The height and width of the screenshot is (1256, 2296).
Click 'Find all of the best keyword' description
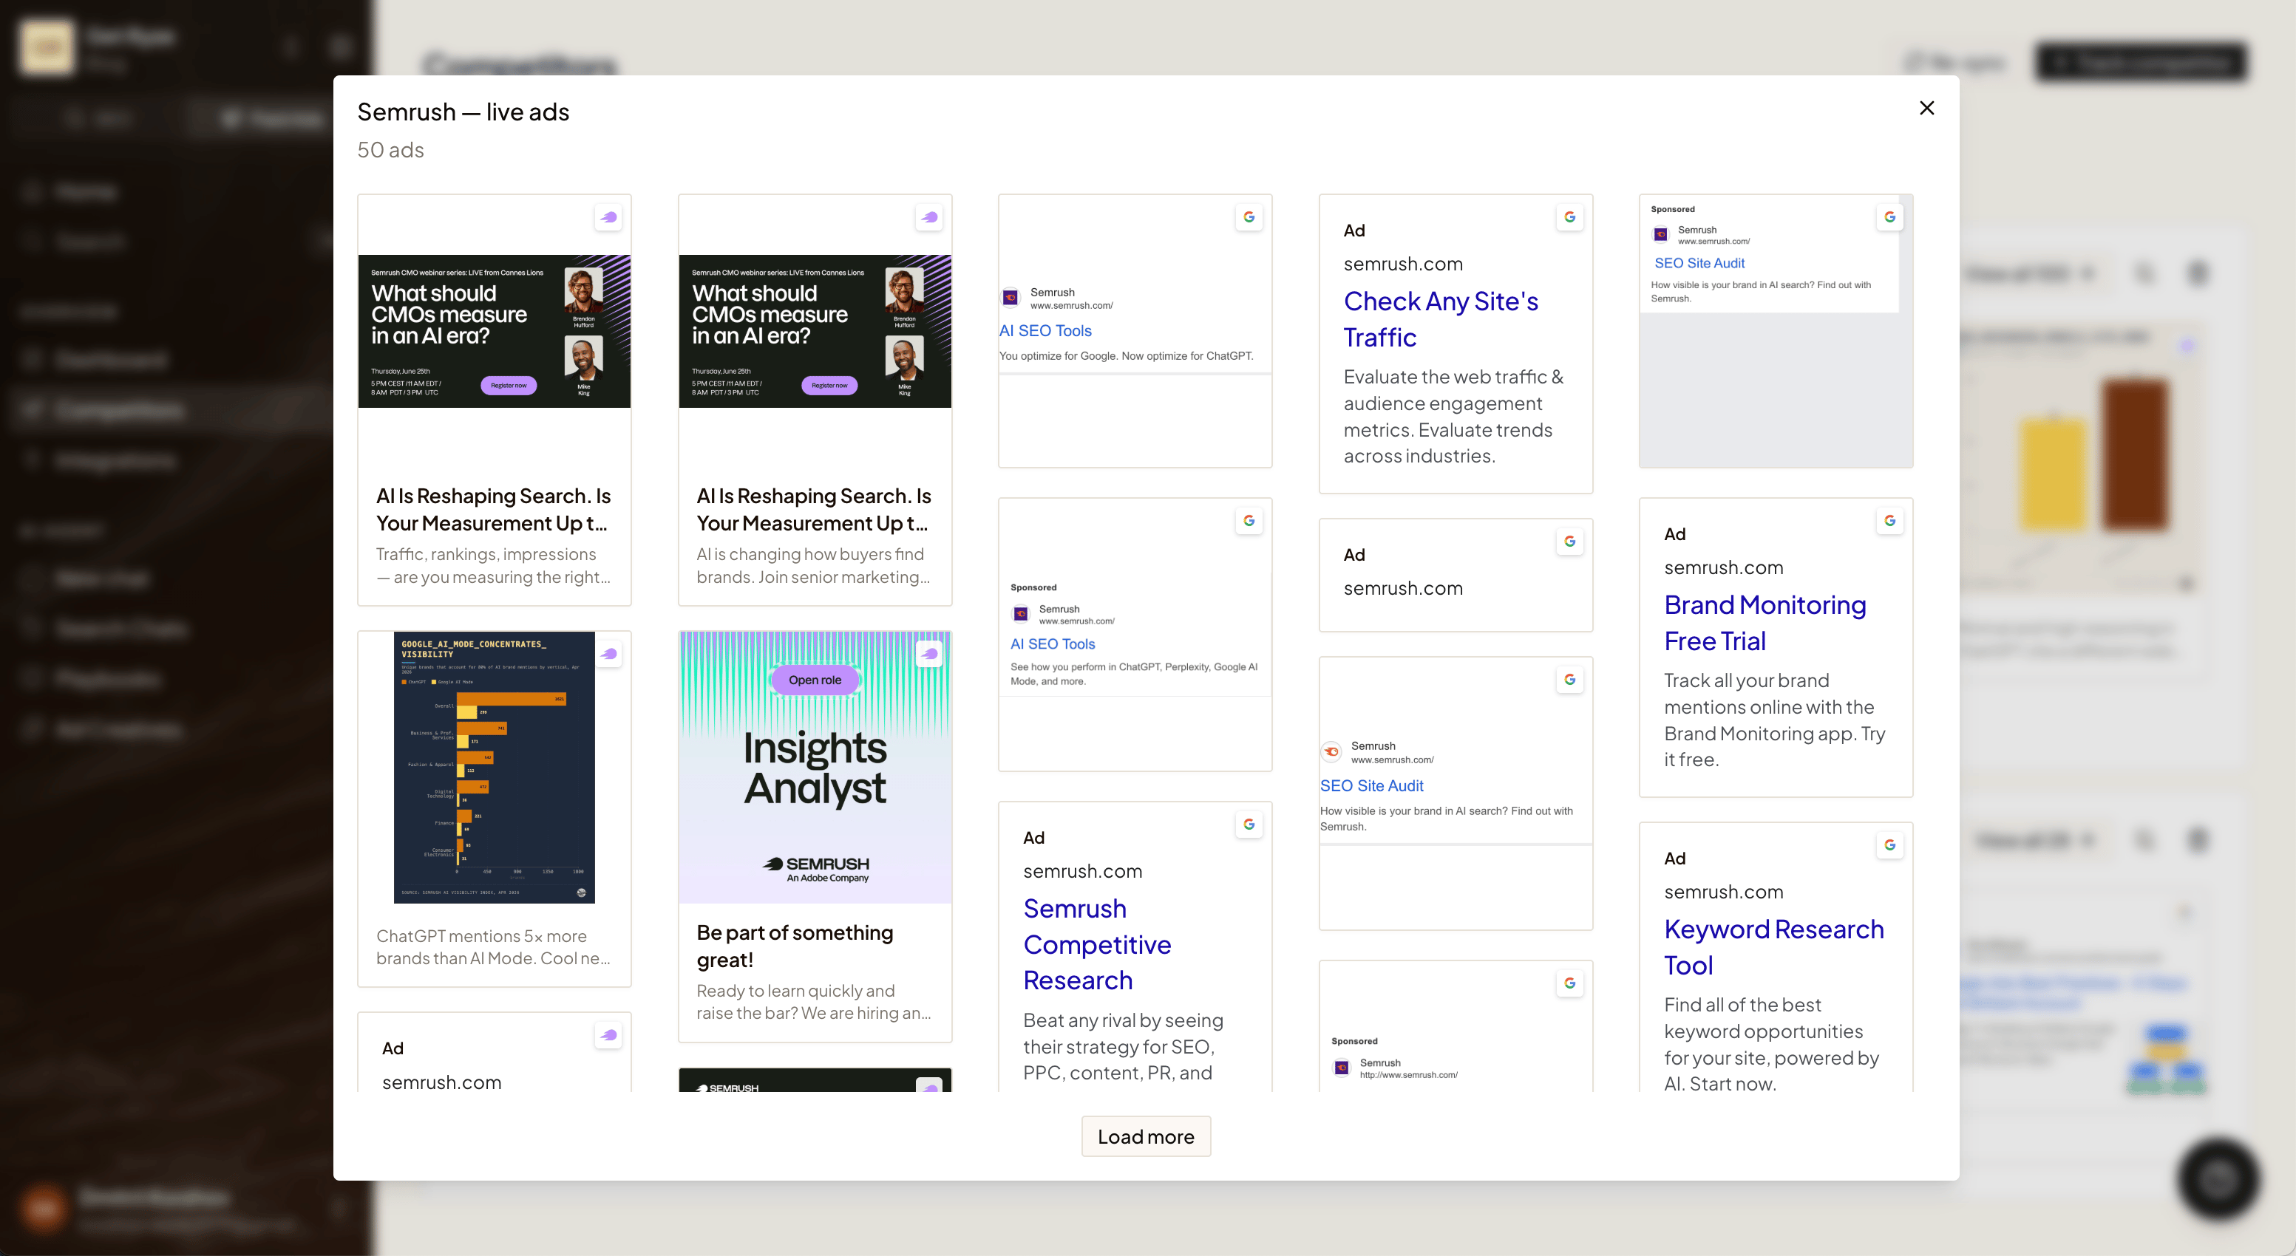1771,1044
